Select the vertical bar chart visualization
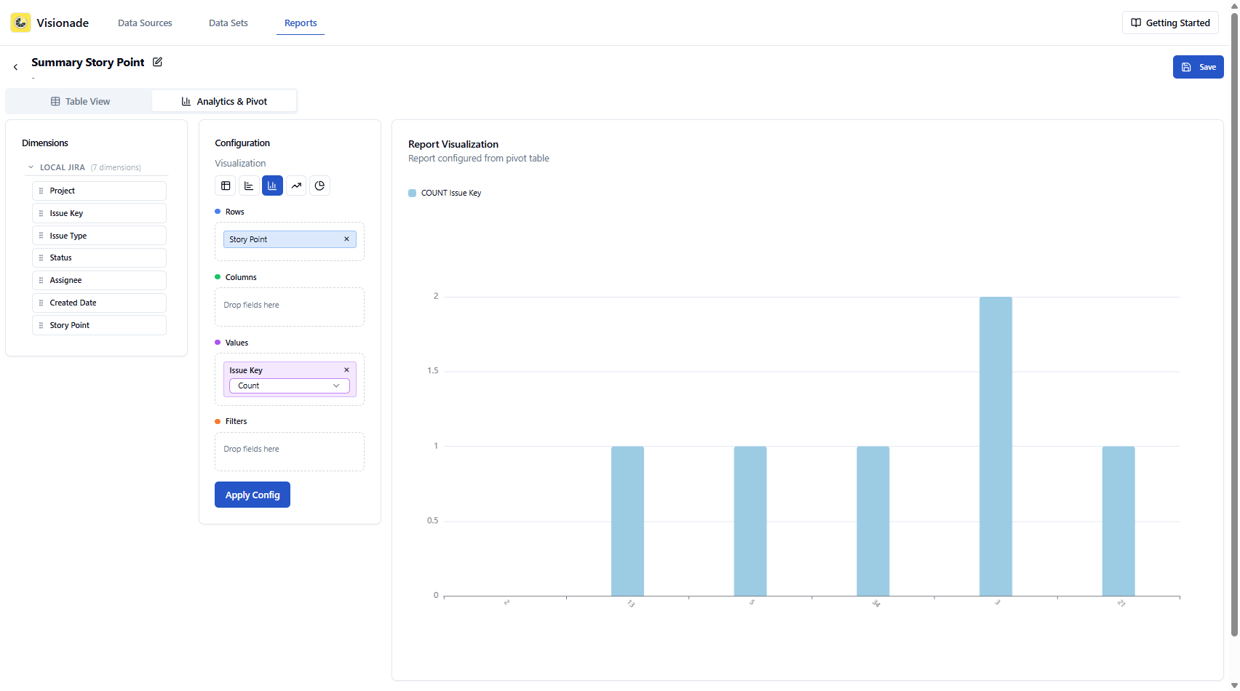Viewport: 1240px width, 691px height. pyautogui.click(x=271, y=185)
